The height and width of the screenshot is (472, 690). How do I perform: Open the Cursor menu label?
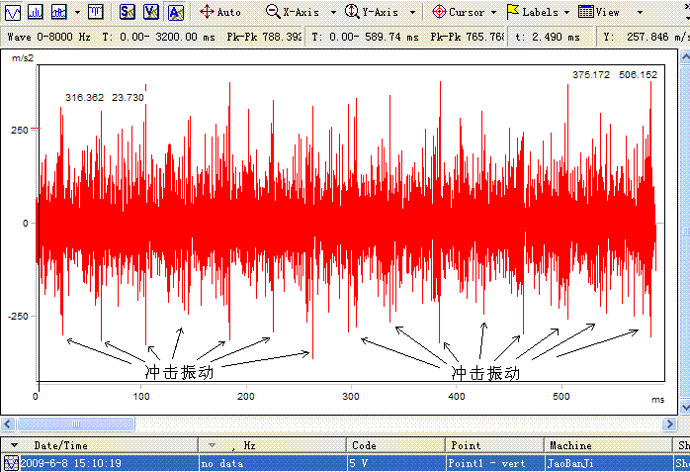click(467, 12)
